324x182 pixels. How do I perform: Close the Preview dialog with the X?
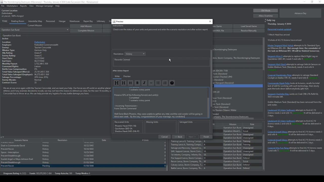210,21
